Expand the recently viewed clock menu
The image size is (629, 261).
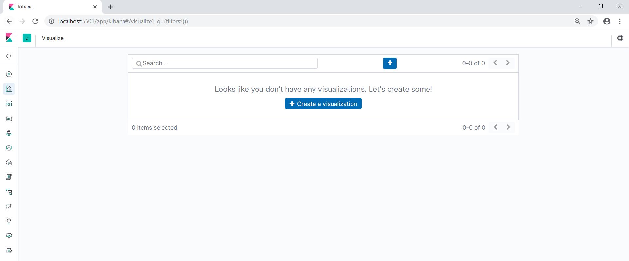pyautogui.click(x=9, y=56)
